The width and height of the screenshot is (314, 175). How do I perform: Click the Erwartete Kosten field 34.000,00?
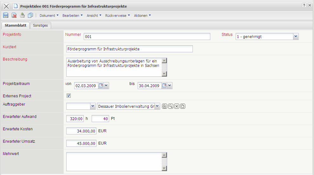[81, 131]
